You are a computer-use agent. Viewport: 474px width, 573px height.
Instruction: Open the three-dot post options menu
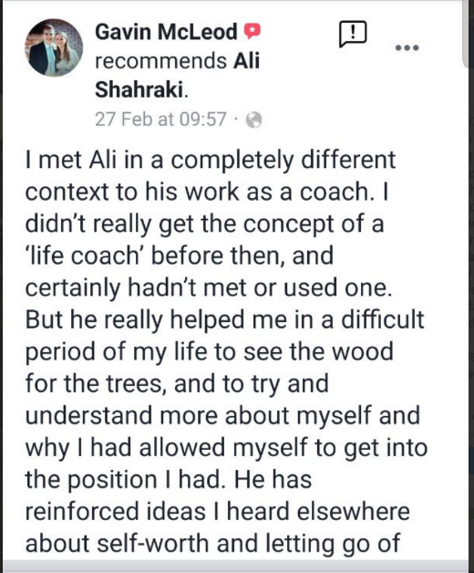point(407,47)
